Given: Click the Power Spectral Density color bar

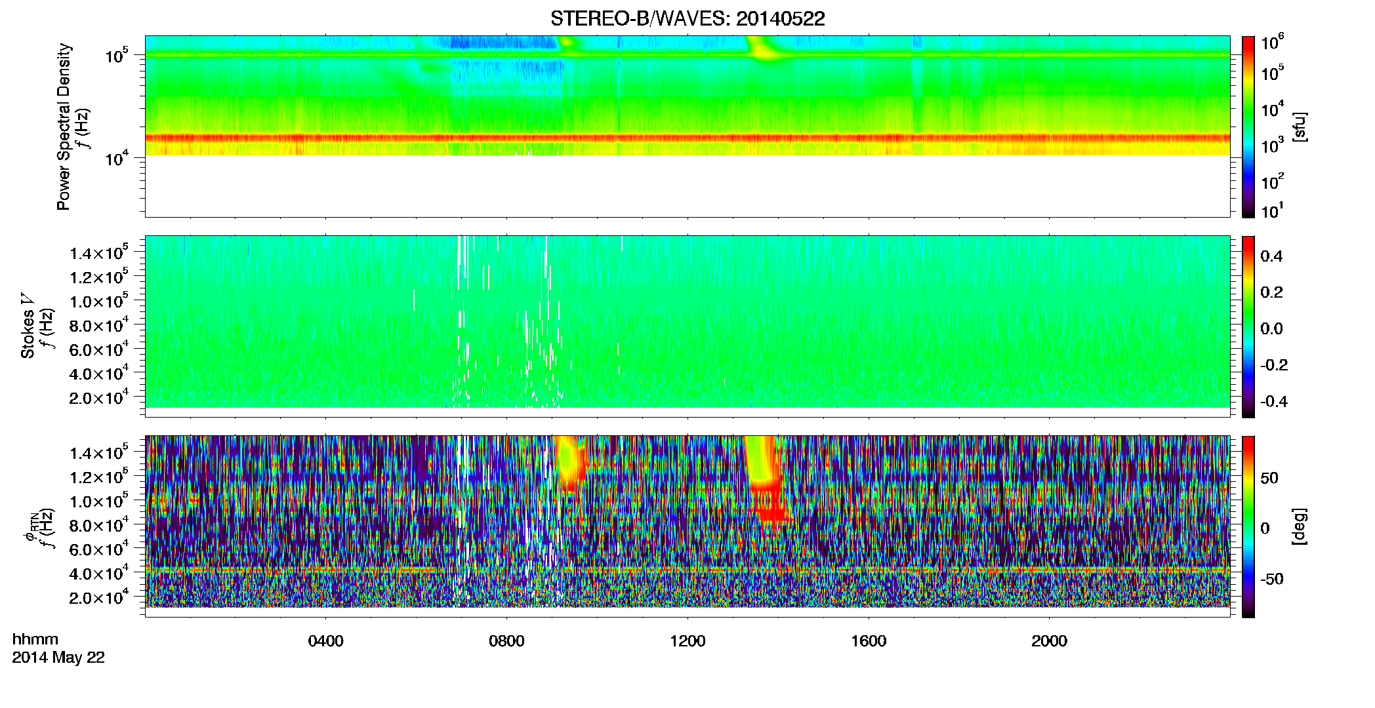Looking at the screenshot, I should pyautogui.click(x=1248, y=127).
